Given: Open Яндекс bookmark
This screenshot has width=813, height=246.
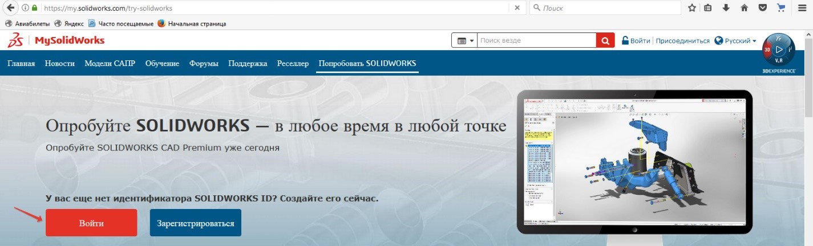Looking at the screenshot, I should coord(69,24).
